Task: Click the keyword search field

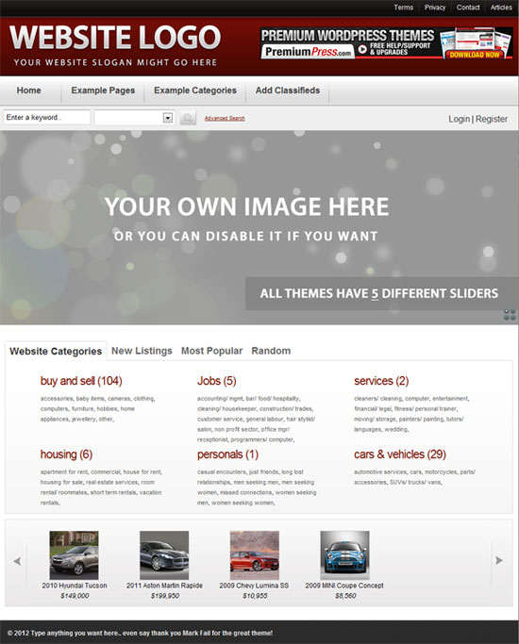Action: (x=47, y=118)
